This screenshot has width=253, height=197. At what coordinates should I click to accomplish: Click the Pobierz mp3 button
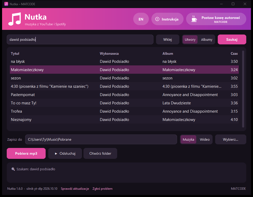click(26, 153)
